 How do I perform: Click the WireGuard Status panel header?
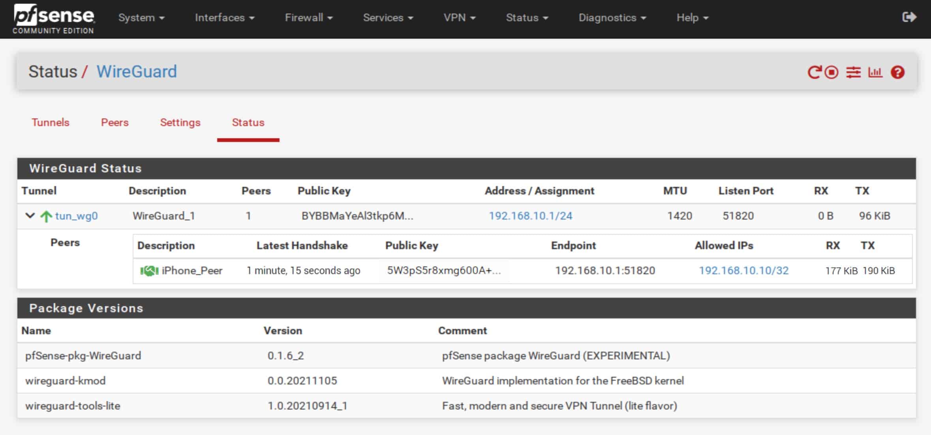(466, 169)
